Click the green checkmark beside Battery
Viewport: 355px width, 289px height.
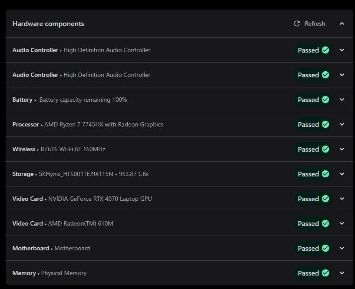point(325,100)
